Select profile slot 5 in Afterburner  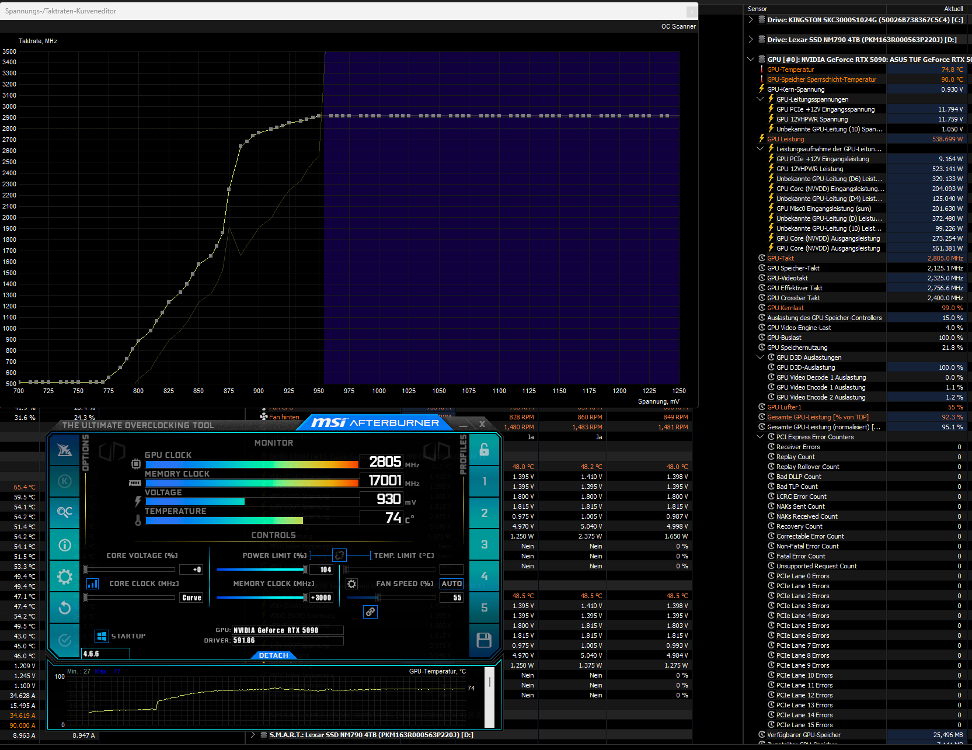(x=484, y=607)
